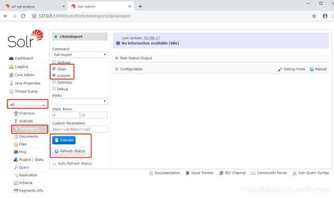Image resolution: width=334 pixels, height=198 pixels.
Task: Open a new browser tab
Action: pyautogui.click(x=140, y=7)
